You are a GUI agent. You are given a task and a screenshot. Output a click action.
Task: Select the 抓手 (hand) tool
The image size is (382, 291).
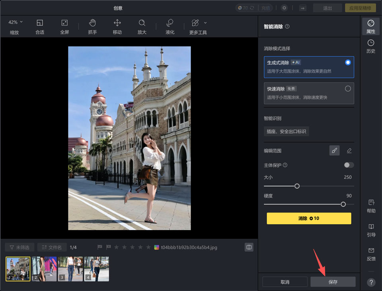tap(92, 26)
